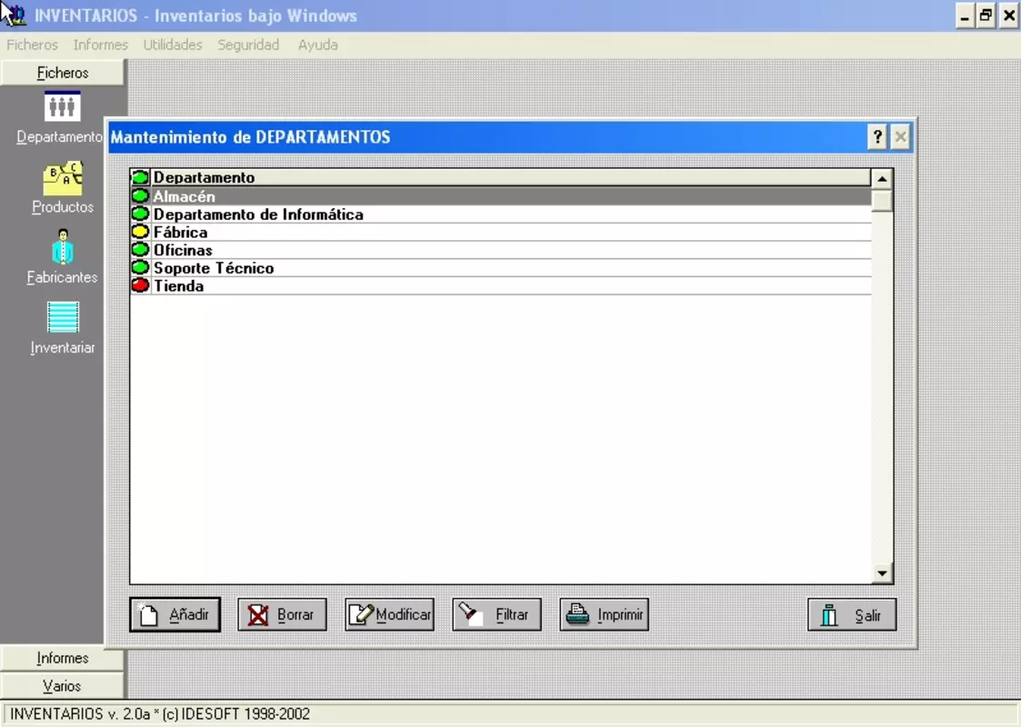Open the Fabricantes sidebar icon

point(63,246)
